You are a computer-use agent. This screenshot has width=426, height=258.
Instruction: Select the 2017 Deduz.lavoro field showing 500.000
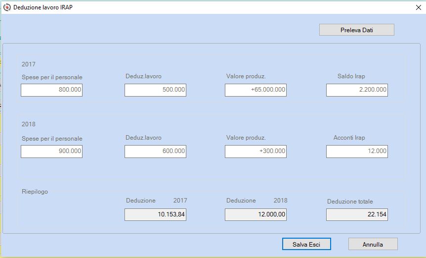coord(155,90)
